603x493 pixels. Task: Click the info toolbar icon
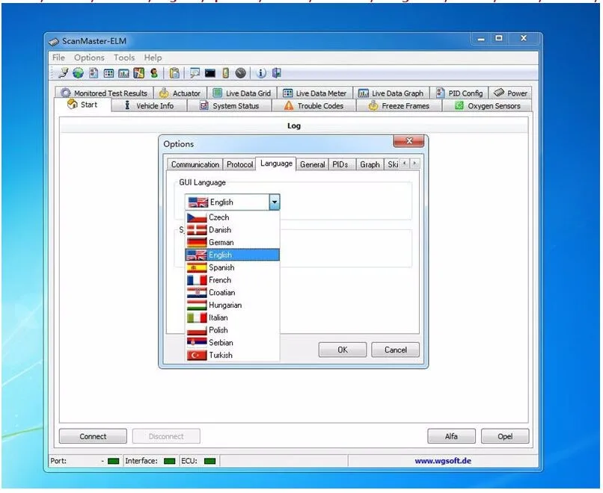260,72
